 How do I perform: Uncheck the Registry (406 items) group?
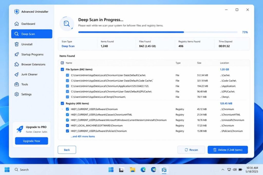pyautogui.click(x=62, y=104)
